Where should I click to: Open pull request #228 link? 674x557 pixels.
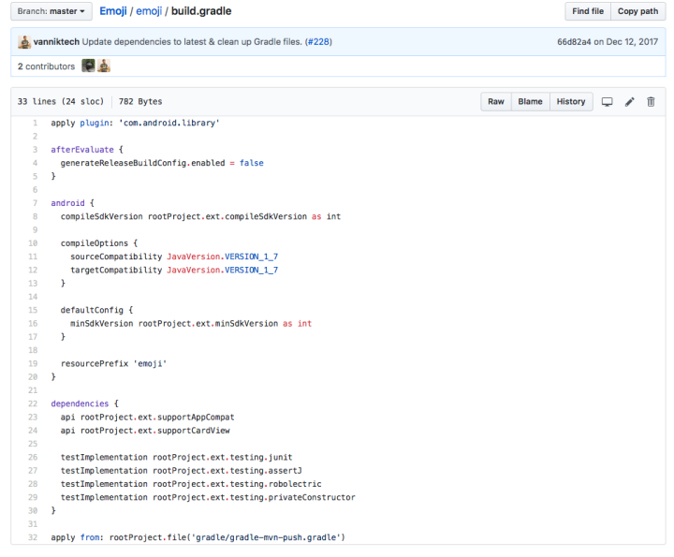click(x=316, y=42)
